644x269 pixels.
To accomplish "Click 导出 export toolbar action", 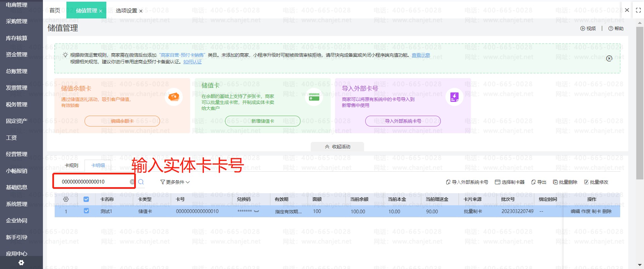I will (539, 182).
